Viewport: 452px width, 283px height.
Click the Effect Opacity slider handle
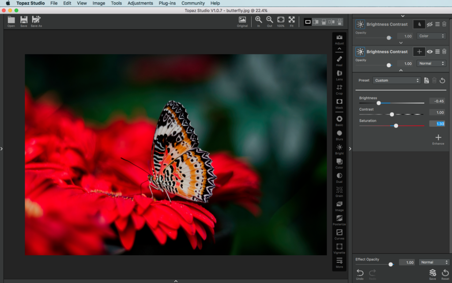tap(391, 264)
